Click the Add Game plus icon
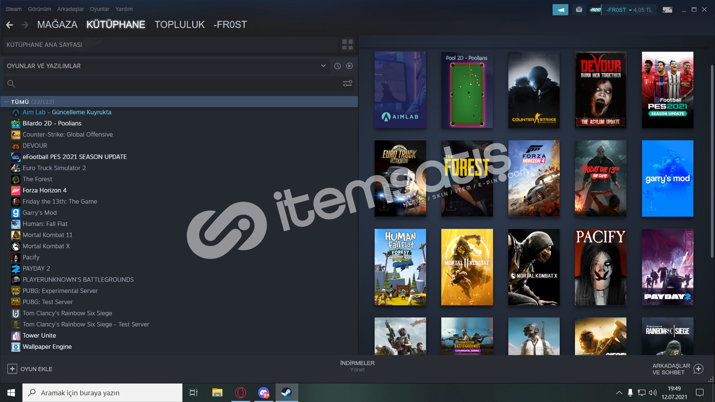 [12, 368]
